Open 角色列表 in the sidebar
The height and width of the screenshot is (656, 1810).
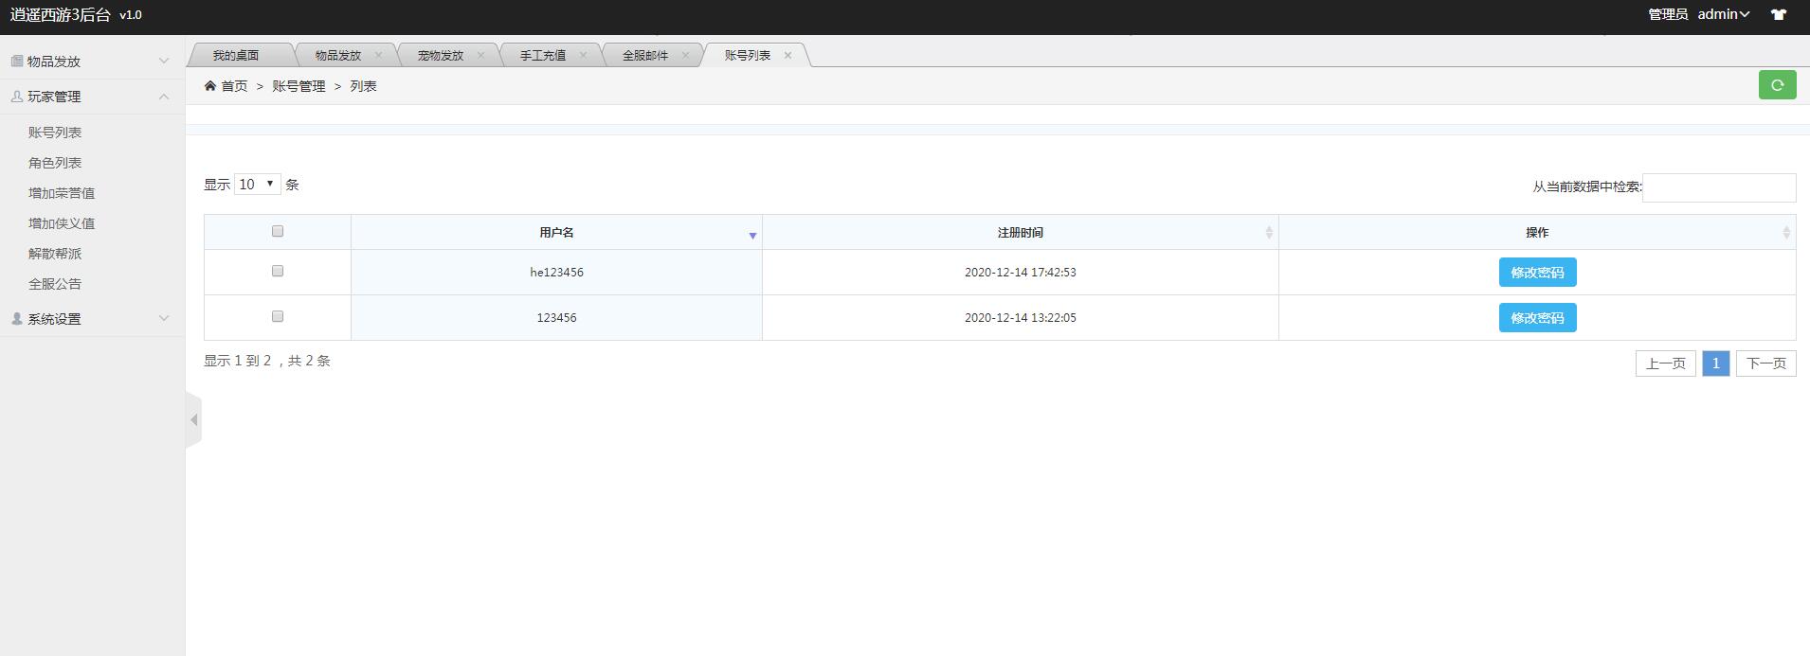[55, 163]
